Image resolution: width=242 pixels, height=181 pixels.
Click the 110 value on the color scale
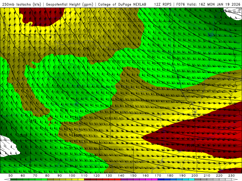click(x=84, y=176)
